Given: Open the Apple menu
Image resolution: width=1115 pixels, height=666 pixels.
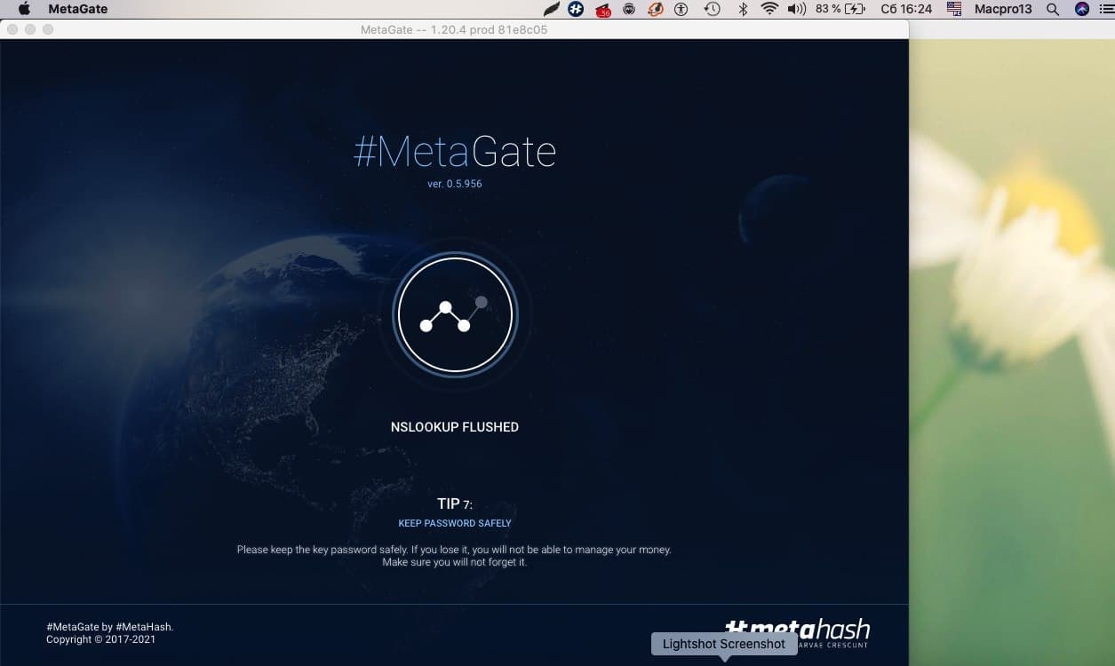Looking at the screenshot, I should [x=24, y=9].
